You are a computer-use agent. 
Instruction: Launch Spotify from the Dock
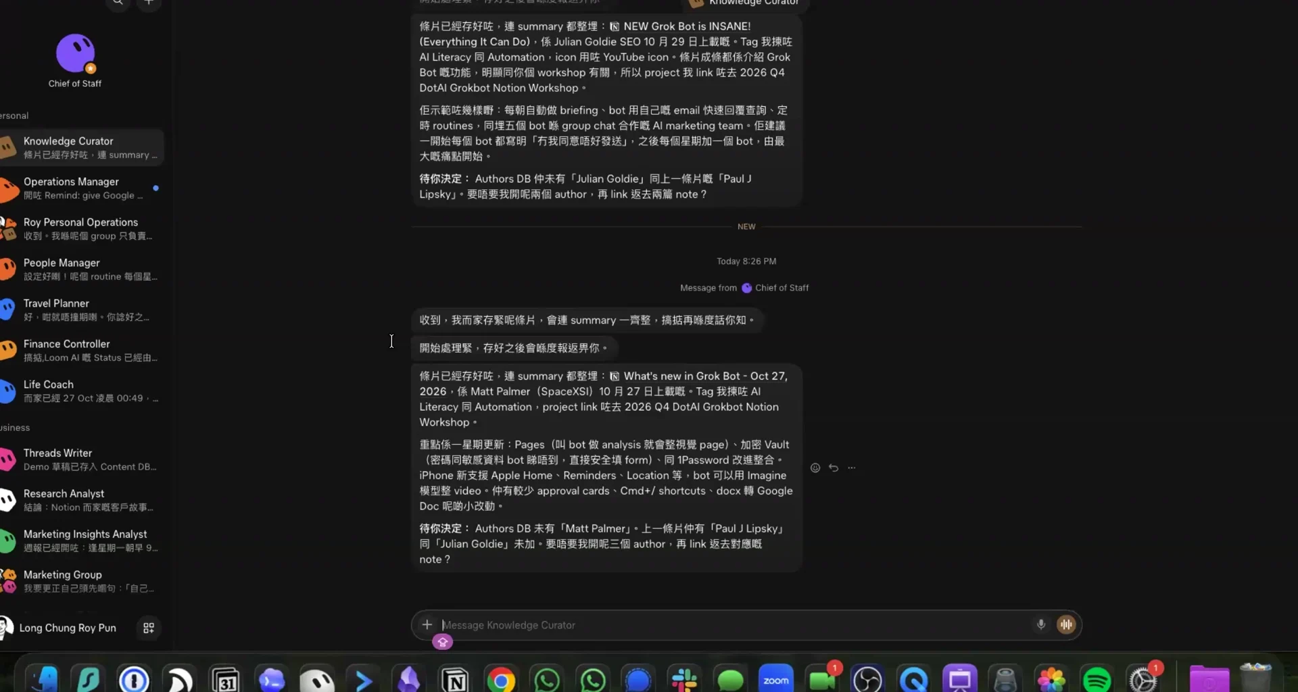(x=1097, y=679)
